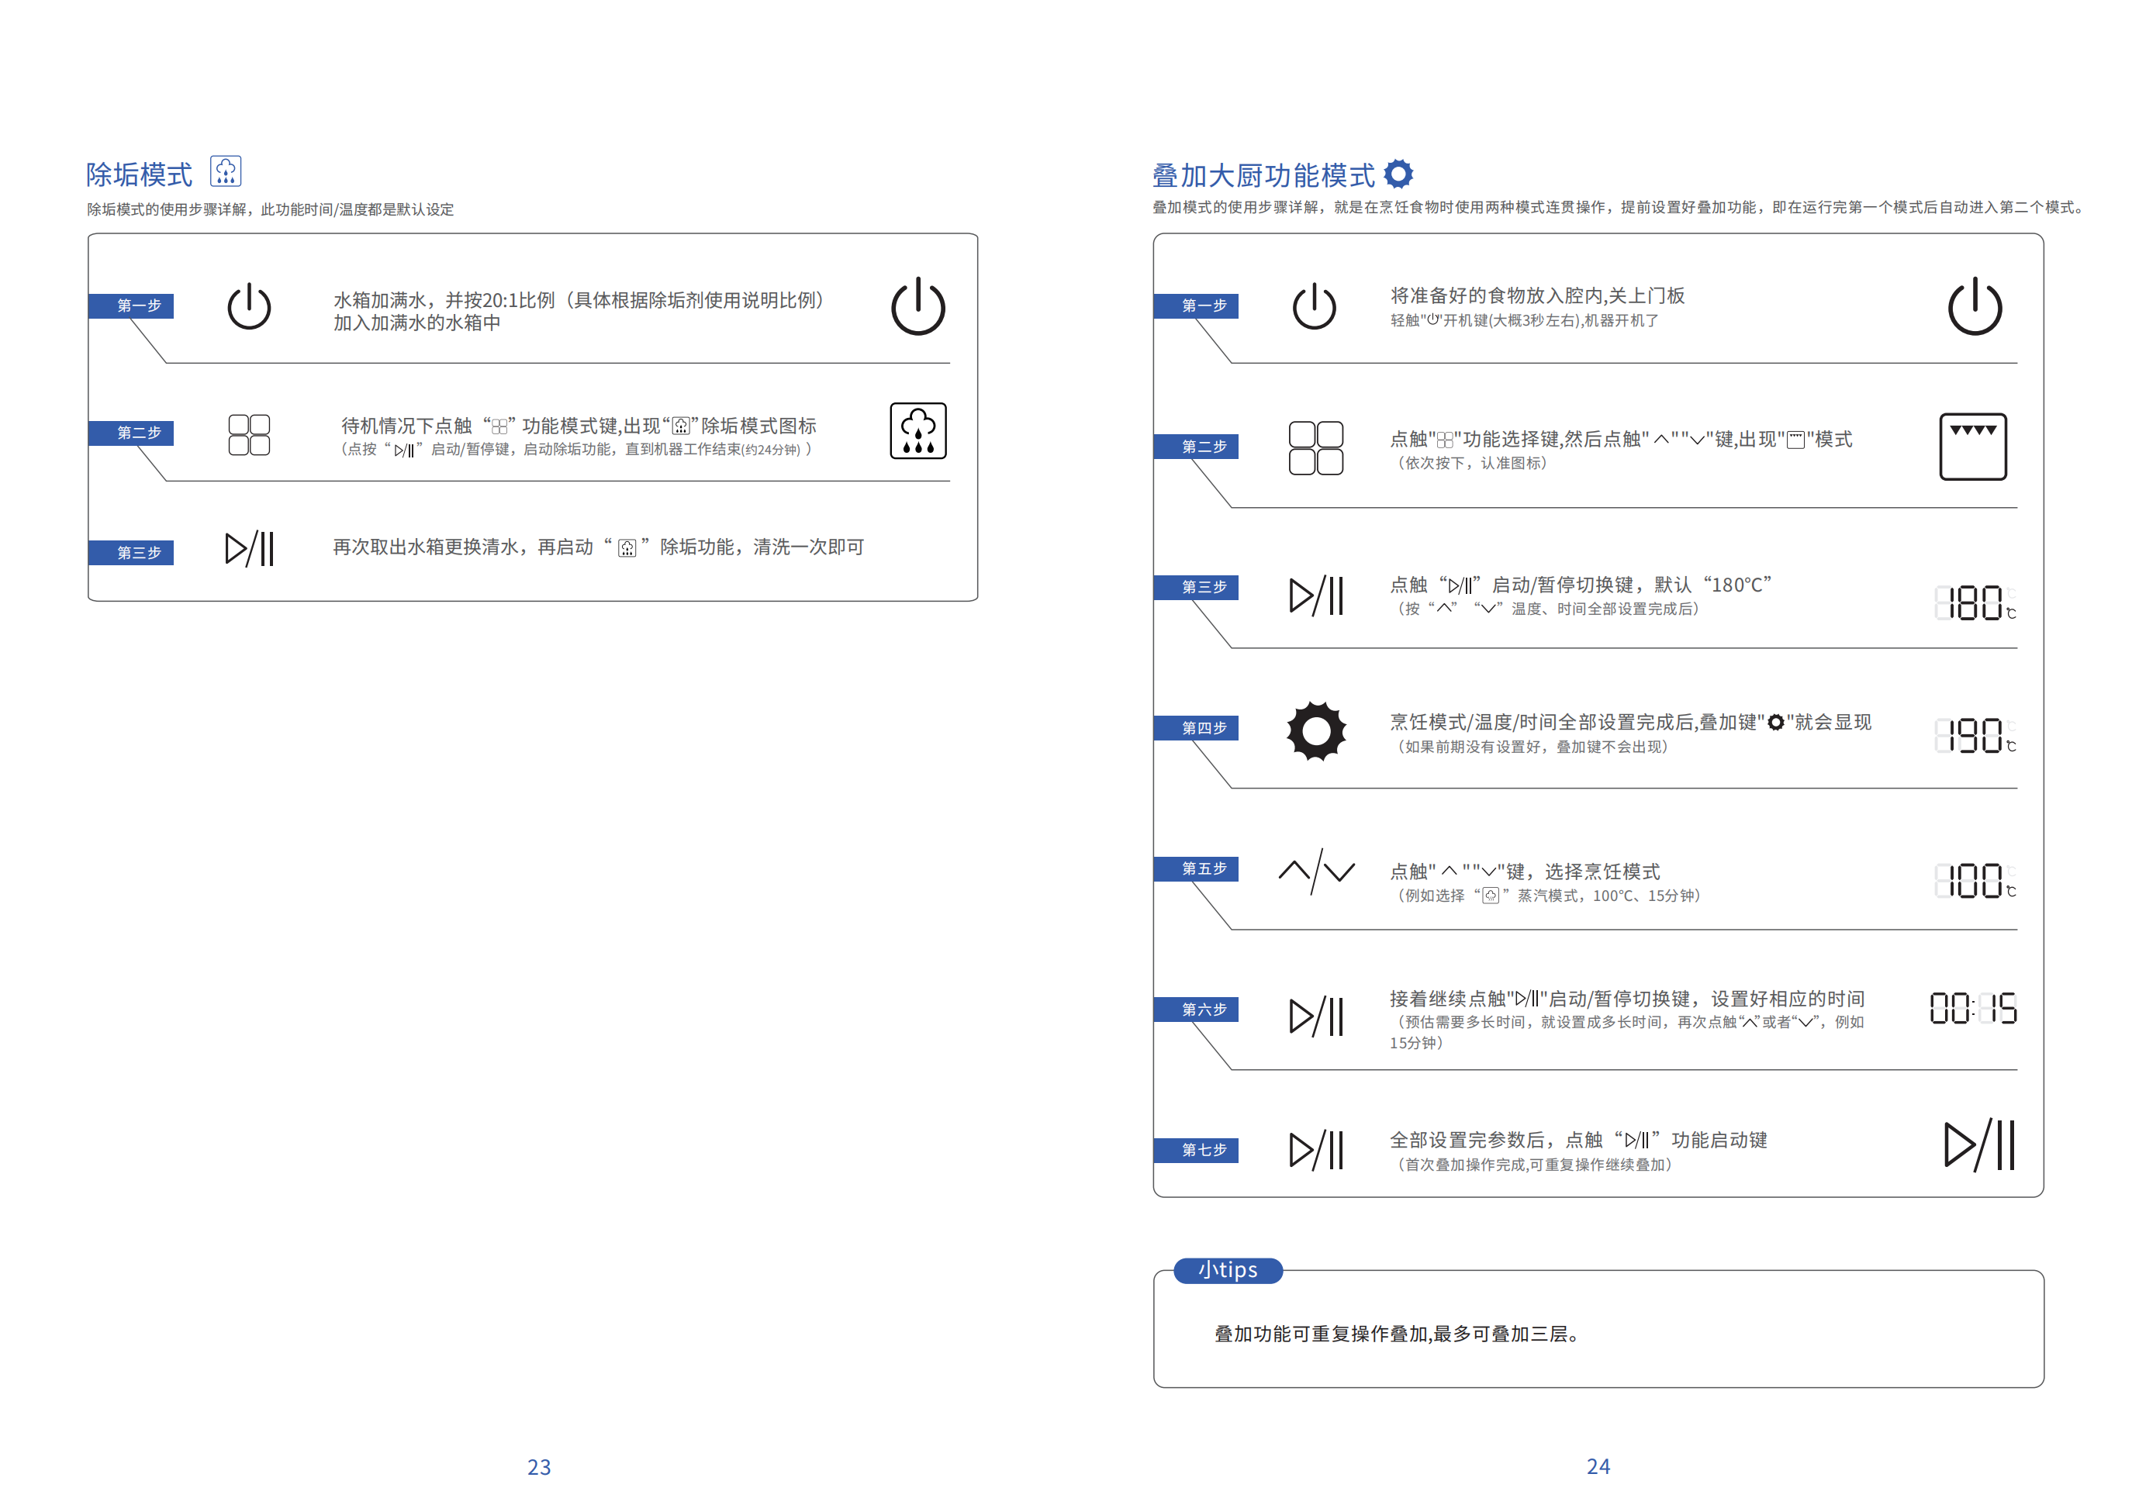Viewport: 2132px width, 1505px height.
Task: Click the descaling icon beside the 除垢模式 heading
Action: coord(226,172)
